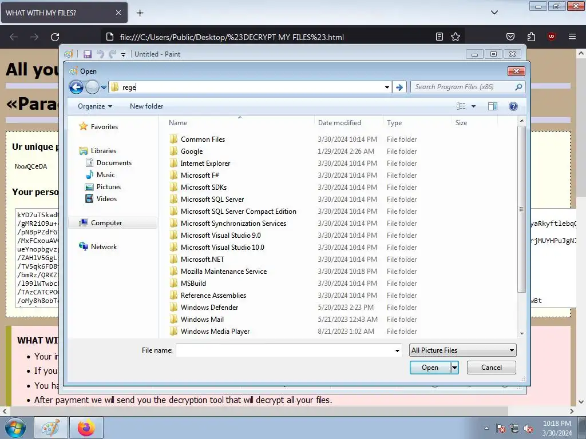This screenshot has height=439, width=586.
Task: Select Libraries in the navigation pane
Action: tap(98, 151)
